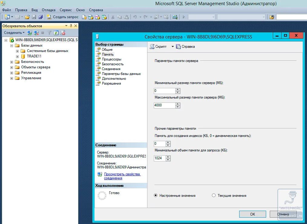Click the New Project toolbar icon
This screenshot has width=307, height=224.
pyautogui.click(x=7, y=17)
